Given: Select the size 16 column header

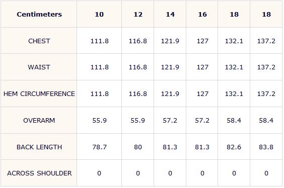Looking at the screenshot, I should [202, 14].
